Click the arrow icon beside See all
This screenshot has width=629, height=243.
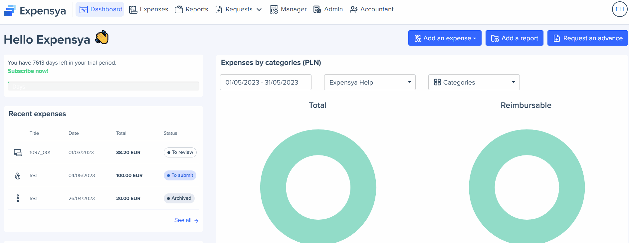coord(196,221)
